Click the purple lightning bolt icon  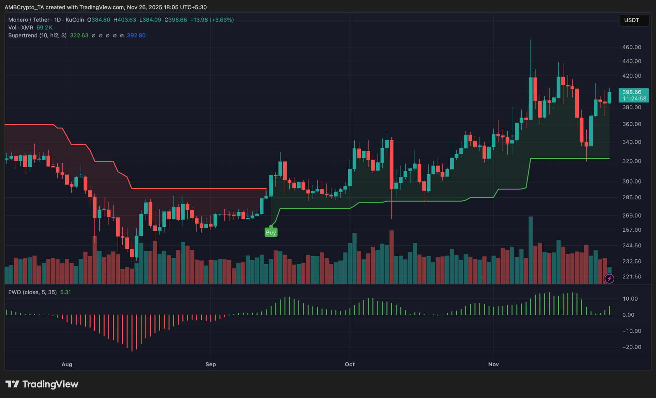pos(609,279)
